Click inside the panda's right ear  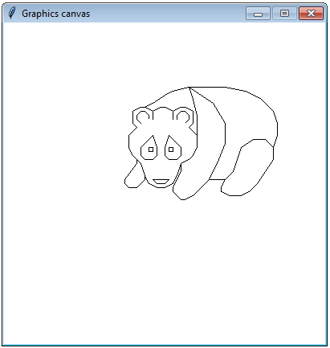pos(183,117)
